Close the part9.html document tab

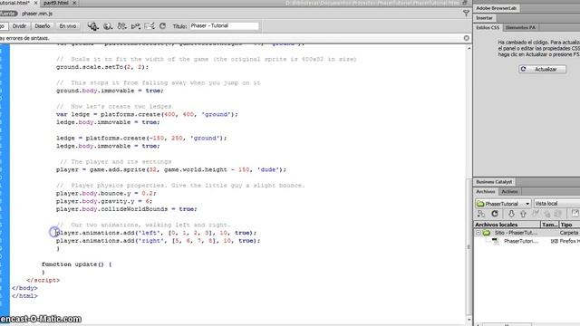[74, 3]
